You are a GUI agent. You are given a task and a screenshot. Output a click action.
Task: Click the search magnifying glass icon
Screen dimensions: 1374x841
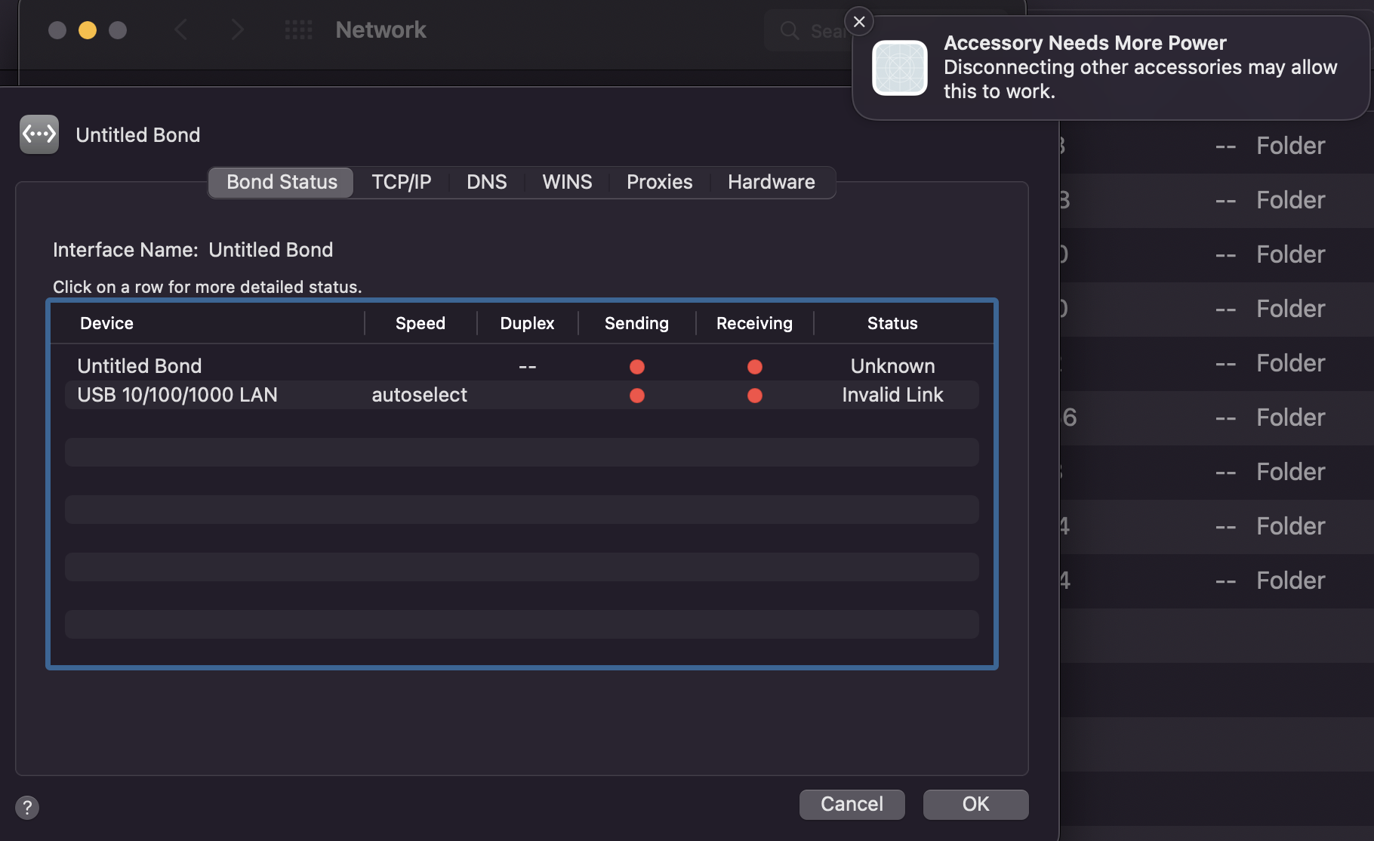[790, 31]
